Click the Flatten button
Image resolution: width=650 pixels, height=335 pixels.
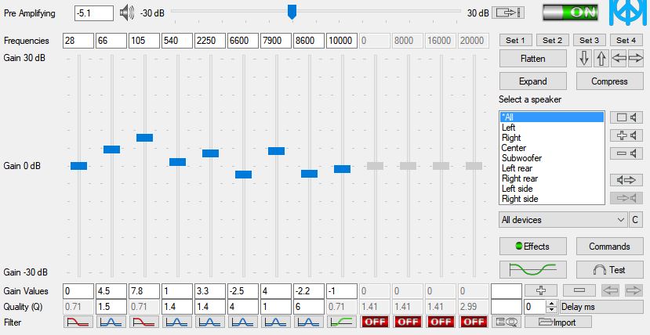click(532, 59)
